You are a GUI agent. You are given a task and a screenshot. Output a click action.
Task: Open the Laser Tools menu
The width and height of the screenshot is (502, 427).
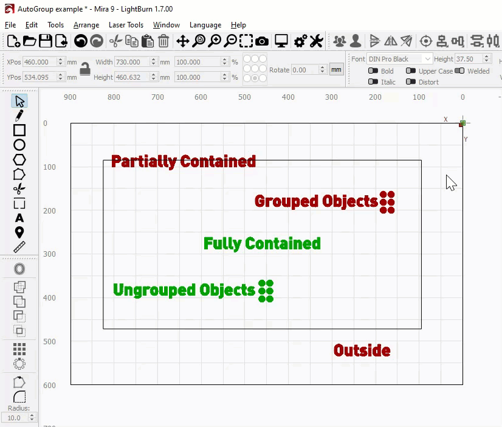click(x=126, y=25)
